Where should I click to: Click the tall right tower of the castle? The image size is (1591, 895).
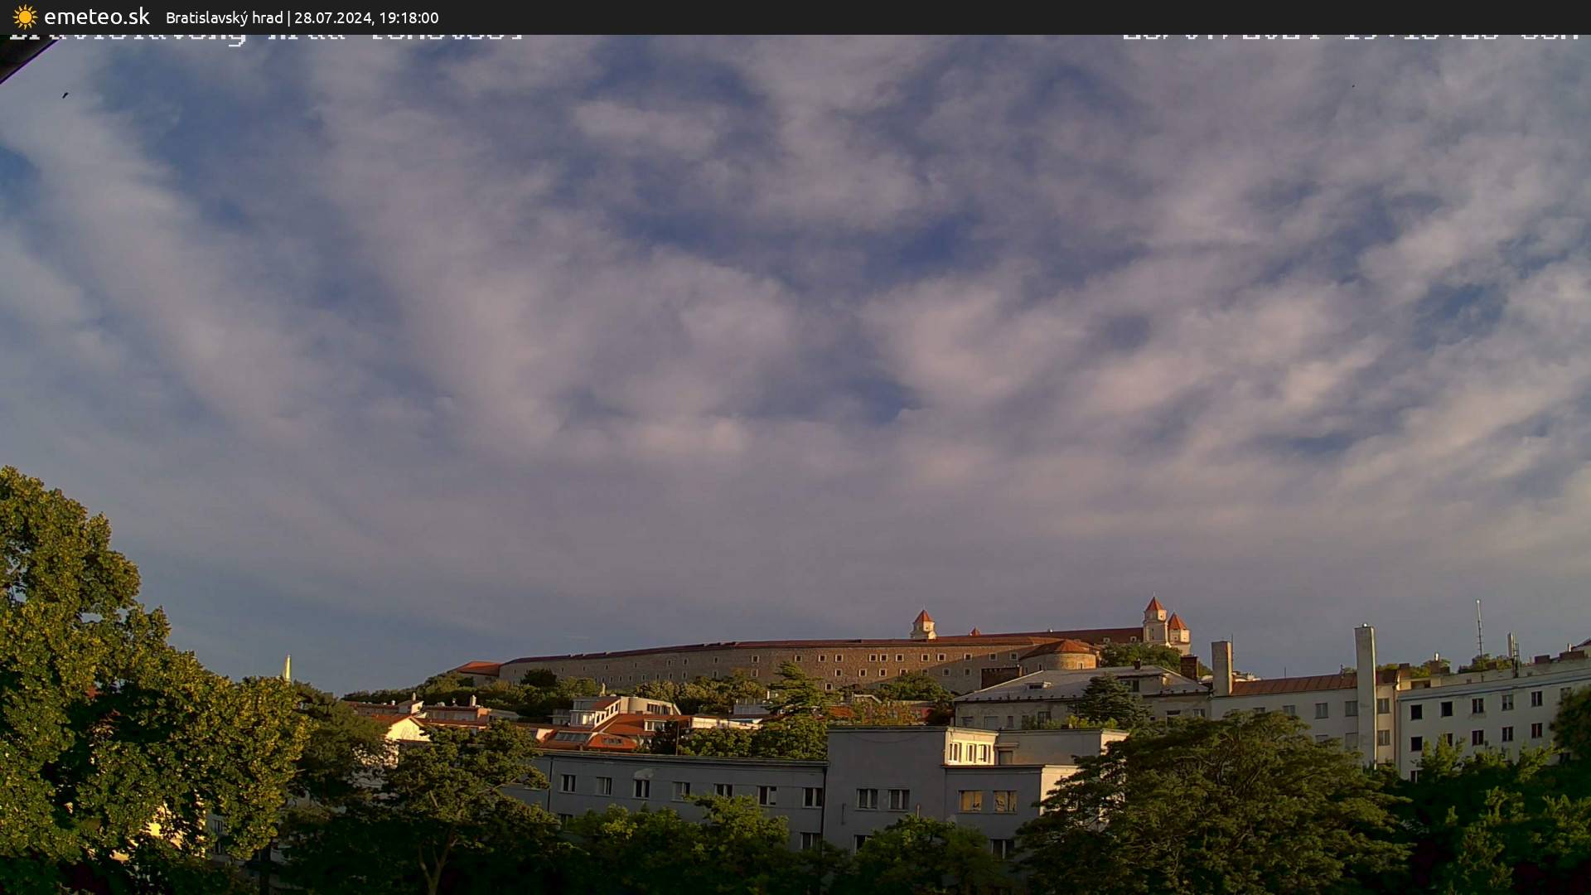click(1154, 619)
